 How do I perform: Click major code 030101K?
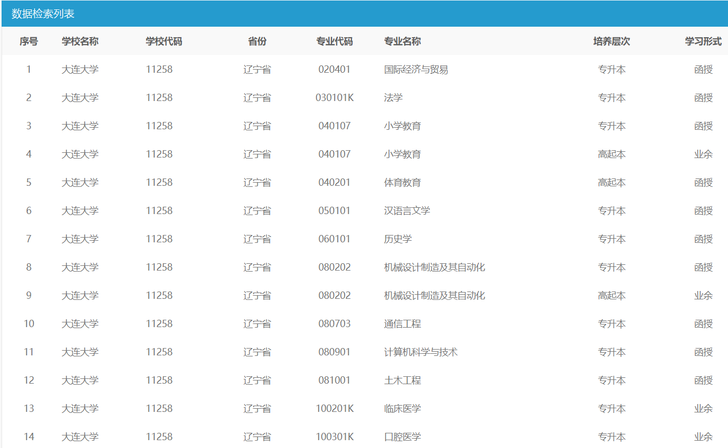(335, 98)
